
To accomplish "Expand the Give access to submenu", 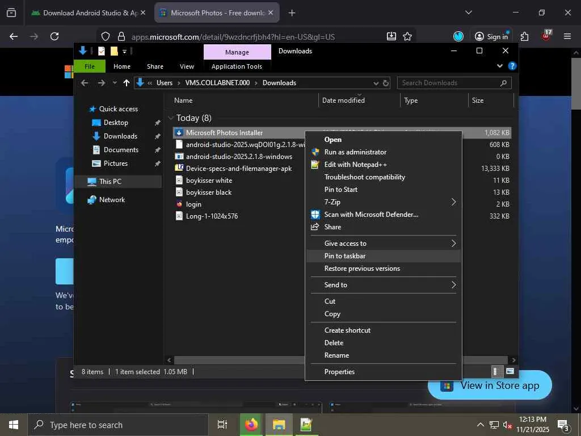I will click(x=384, y=244).
